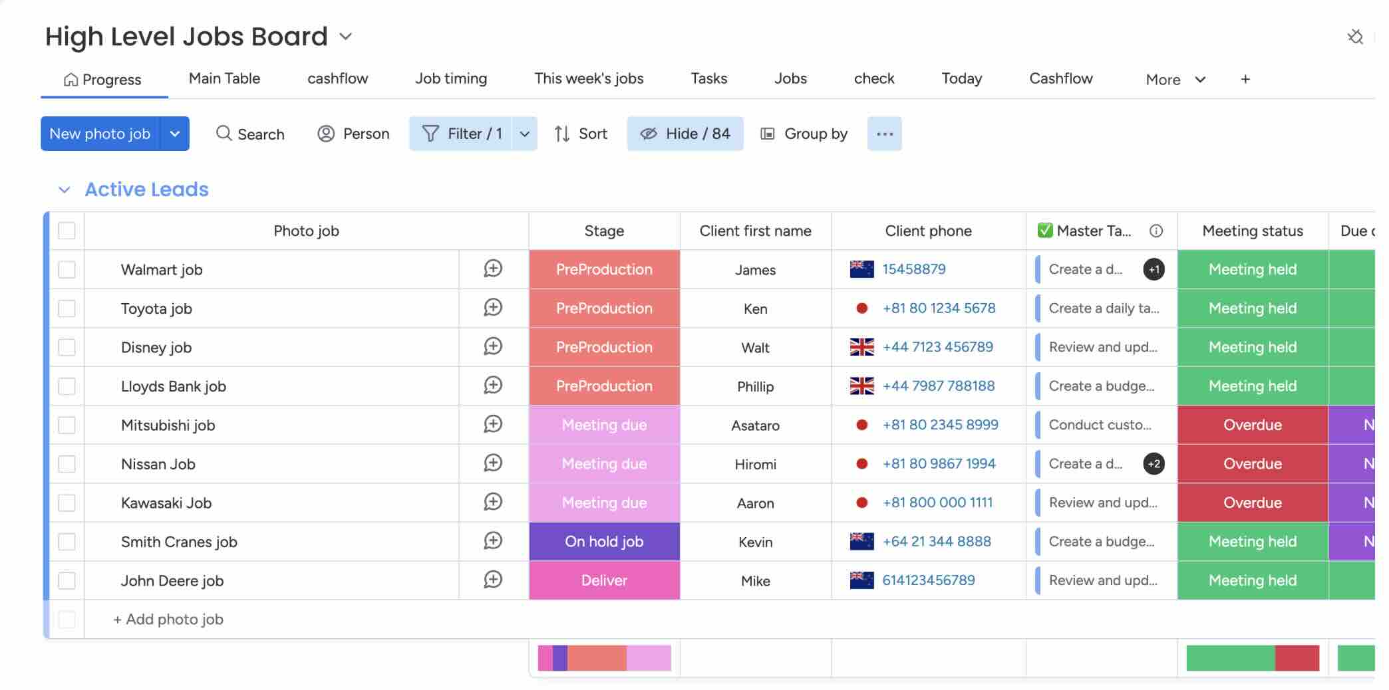Open Walmart job PreProduction stage dropdown

[604, 269]
